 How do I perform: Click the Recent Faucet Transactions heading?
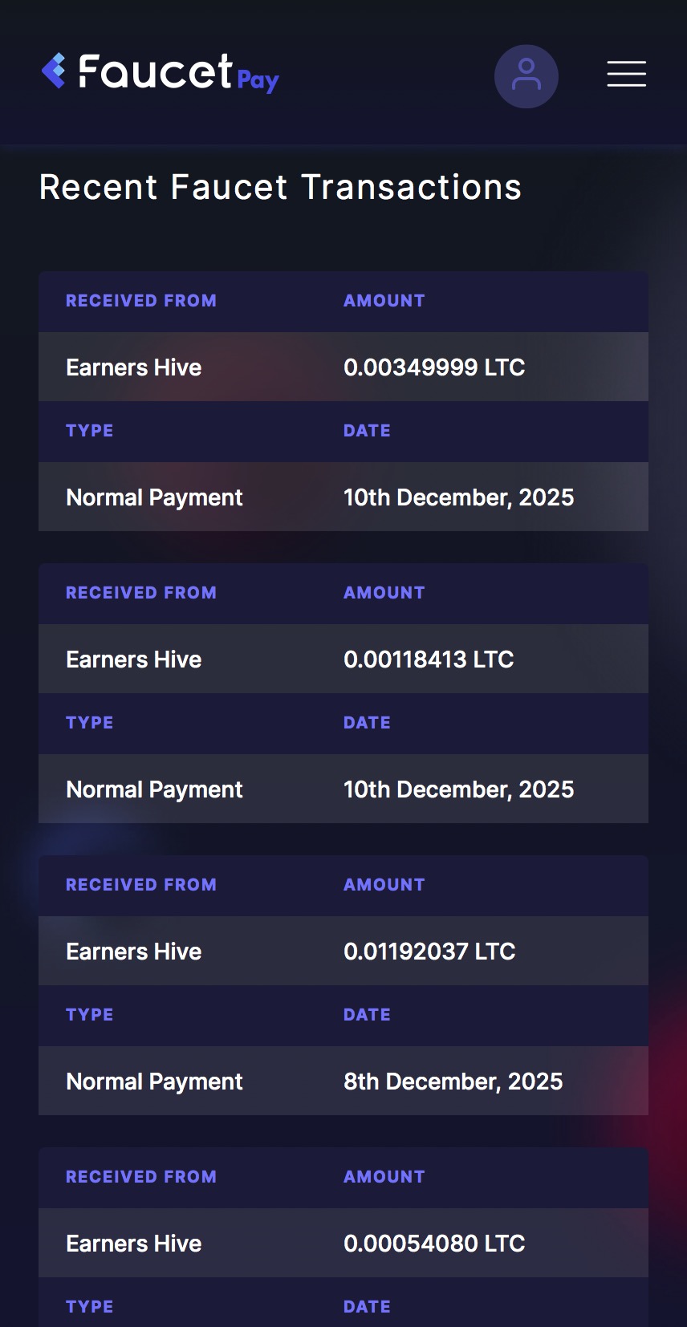coord(280,187)
